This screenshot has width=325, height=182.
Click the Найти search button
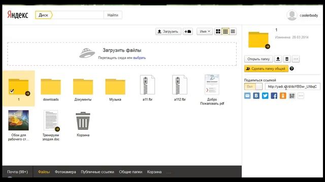113,15
